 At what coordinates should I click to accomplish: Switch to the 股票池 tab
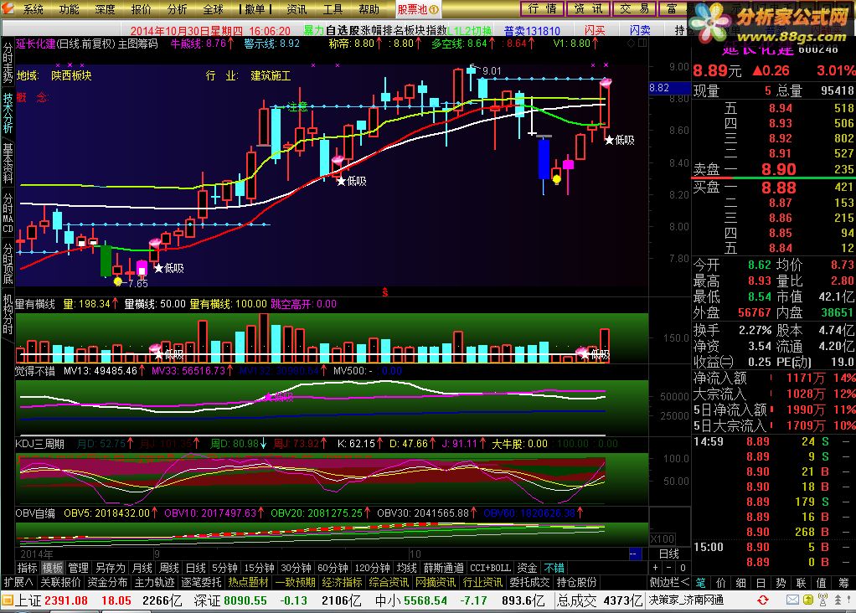(418, 9)
